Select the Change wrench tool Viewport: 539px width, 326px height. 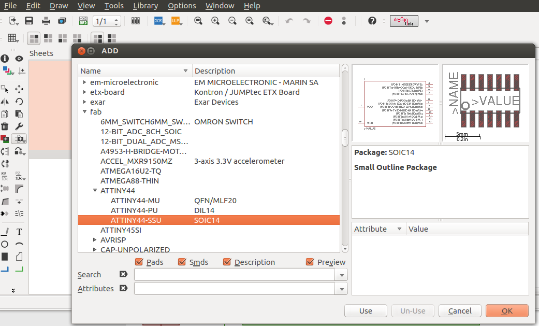point(19,126)
